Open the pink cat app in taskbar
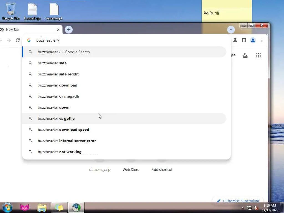This screenshot has width=284, height=213. (x=25, y=207)
